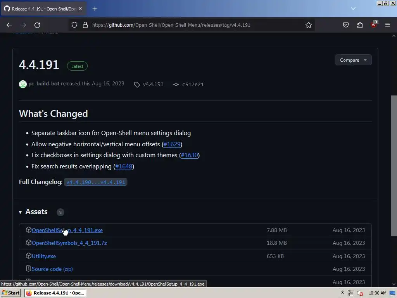
Task: Bookmark this page with the star
Action: [308, 25]
